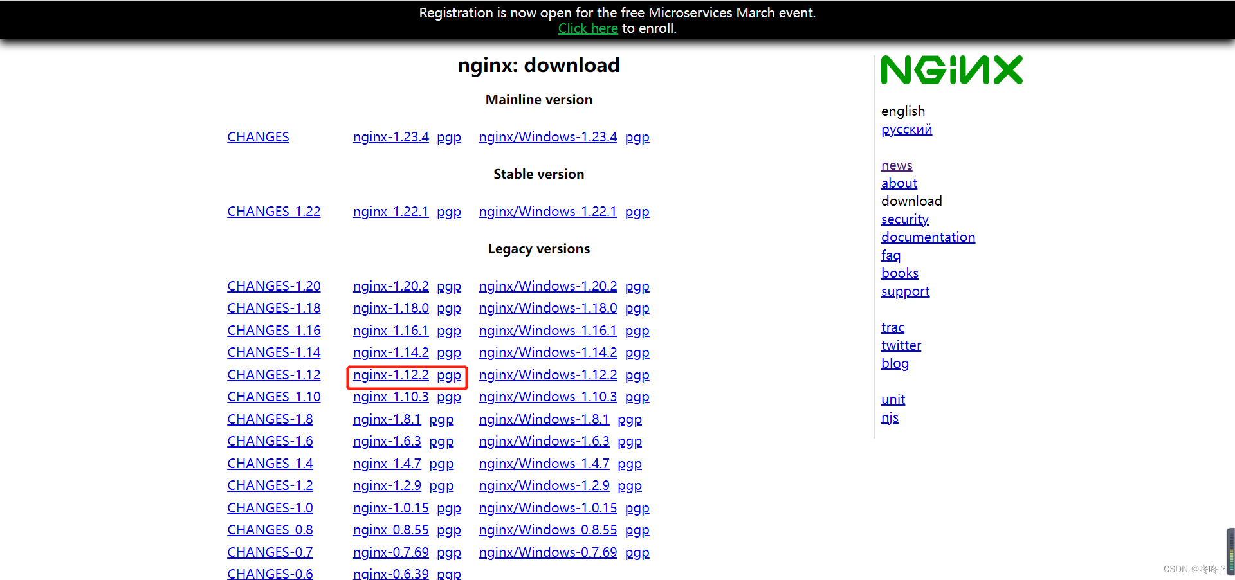Download nginx/Windows-1.8.1

pyautogui.click(x=544, y=419)
